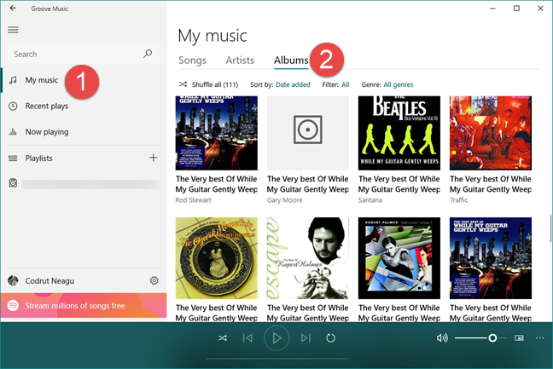Click the album title above Santana
Image resolution: width=553 pixels, height=369 pixels.
(399, 184)
